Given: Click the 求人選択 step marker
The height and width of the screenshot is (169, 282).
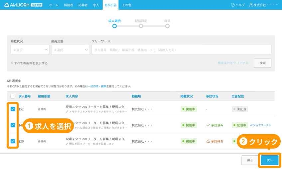Looking at the screenshot, I should point(114,26).
